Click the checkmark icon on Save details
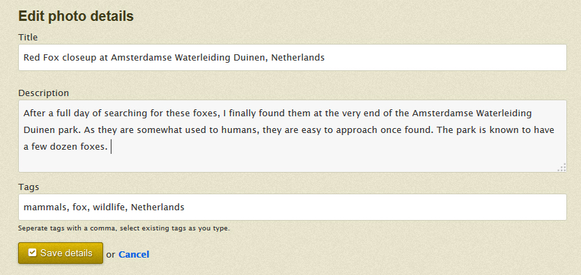 pyautogui.click(x=33, y=253)
